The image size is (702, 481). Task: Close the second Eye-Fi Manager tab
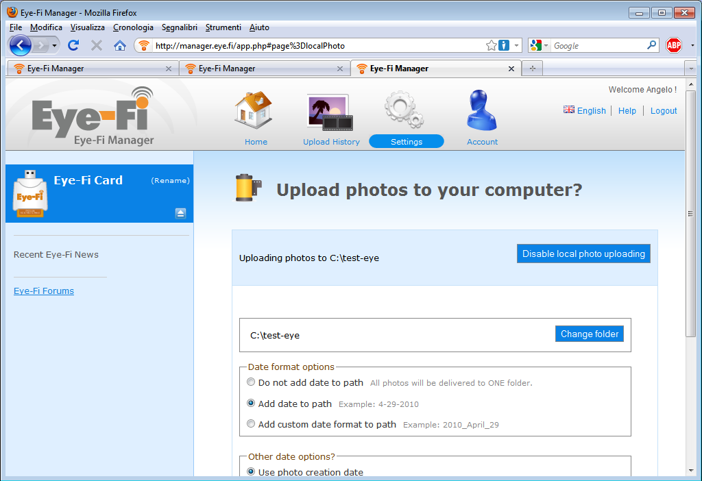340,69
